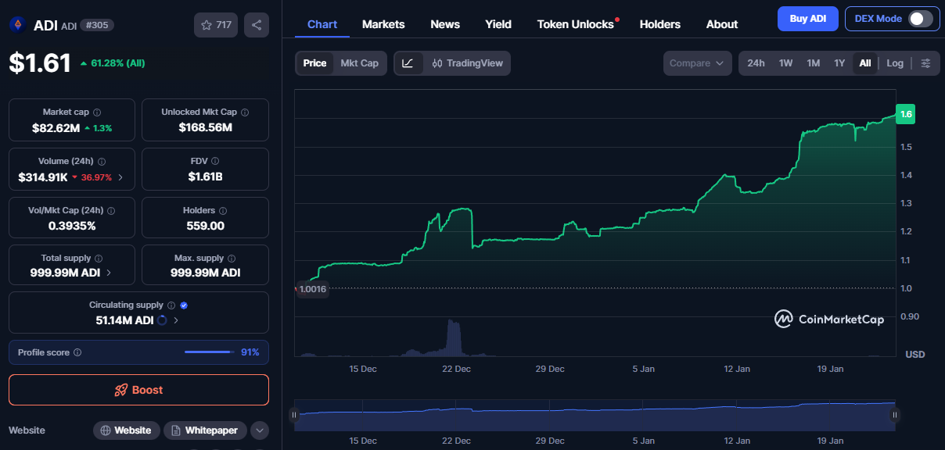Select the Price chart toggle

314,63
